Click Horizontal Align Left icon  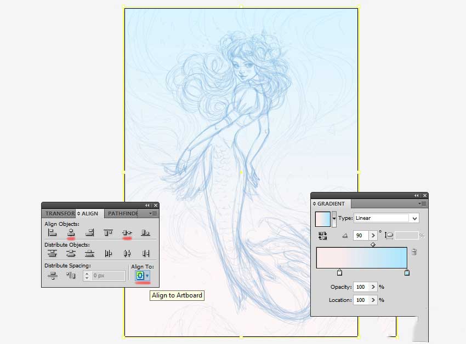point(52,232)
